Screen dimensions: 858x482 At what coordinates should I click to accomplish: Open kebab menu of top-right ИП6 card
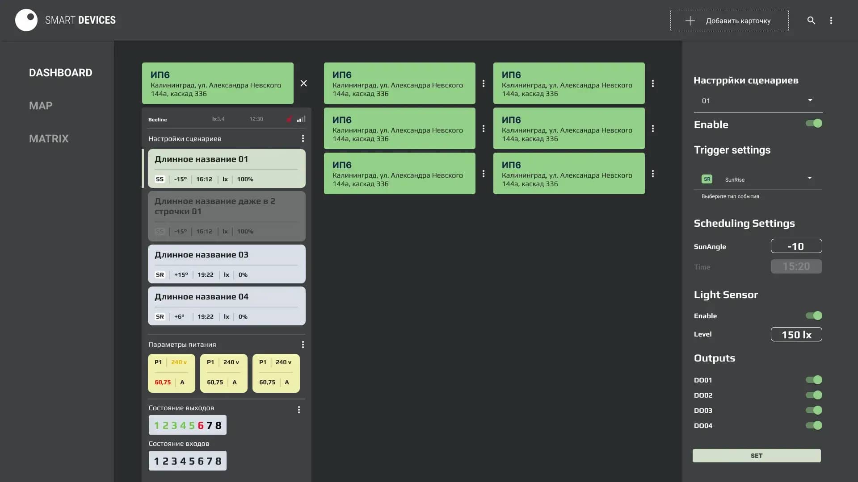(x=652, y=83)
